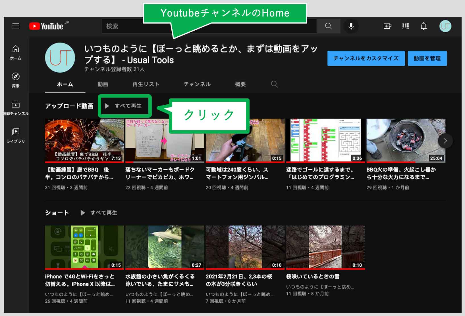
Task: Open the notifications bell
Action: click(424, 26)
